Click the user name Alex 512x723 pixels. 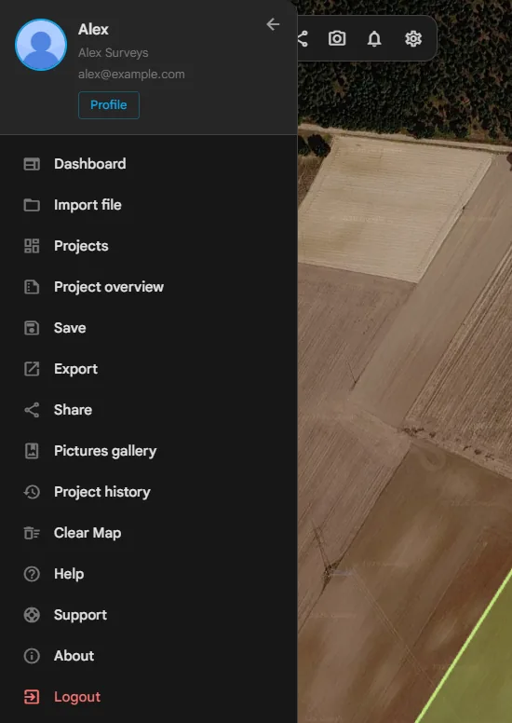(93, 29)
